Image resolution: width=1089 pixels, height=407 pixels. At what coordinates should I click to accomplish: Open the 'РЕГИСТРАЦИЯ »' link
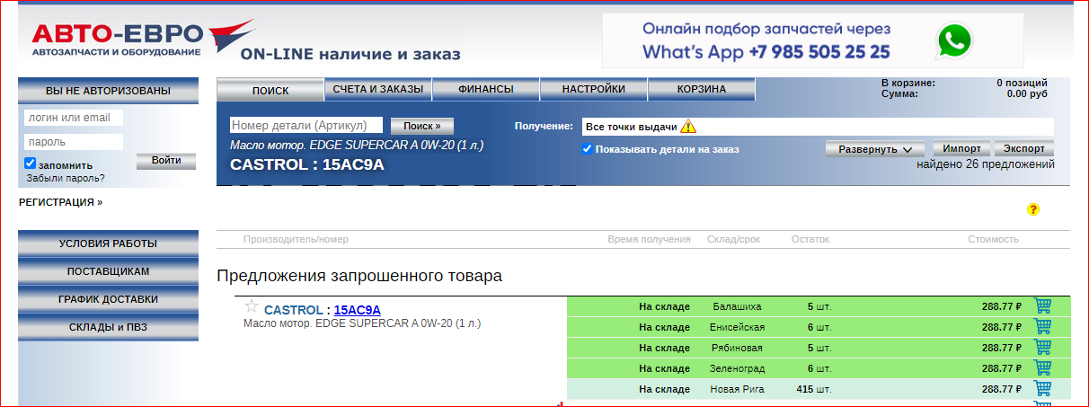[x=60, y=202]
